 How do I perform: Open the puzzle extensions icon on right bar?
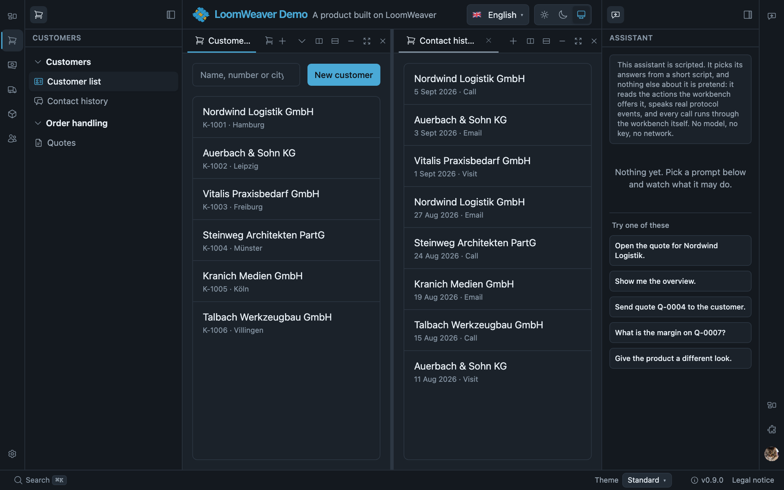[771, 429]
